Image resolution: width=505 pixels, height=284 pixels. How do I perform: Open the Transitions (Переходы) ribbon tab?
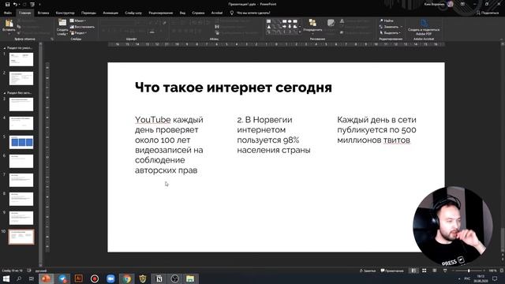coord(88,13)
